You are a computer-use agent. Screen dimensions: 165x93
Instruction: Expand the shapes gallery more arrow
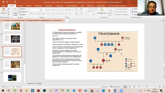point(96,14)
